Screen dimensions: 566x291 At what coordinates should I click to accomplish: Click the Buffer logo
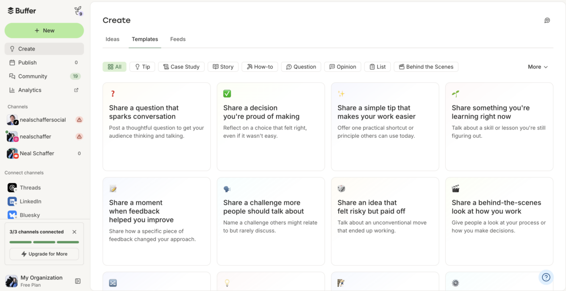pyautogui.click(x=22, y=11)
